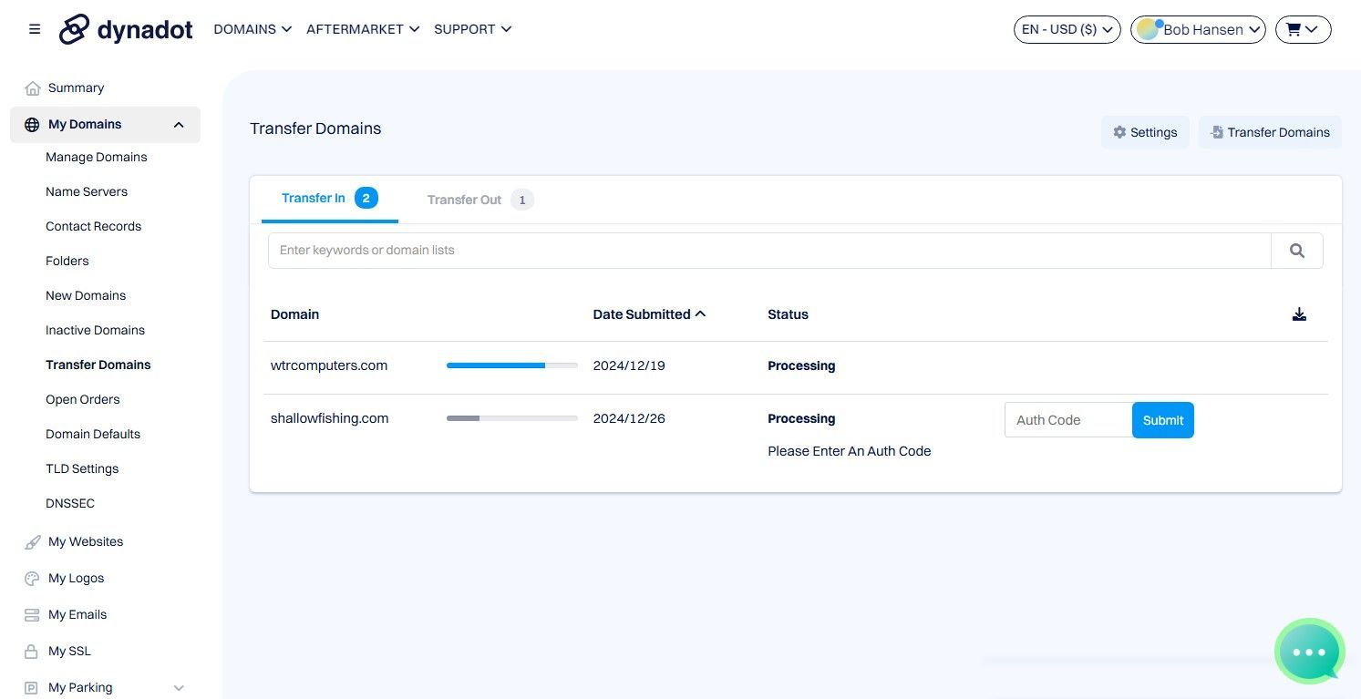Open the Settings button label

click(1154, 132)
